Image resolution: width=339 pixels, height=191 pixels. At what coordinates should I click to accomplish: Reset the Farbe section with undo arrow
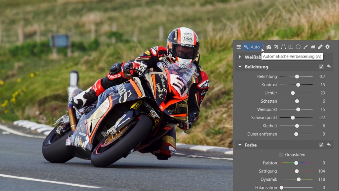click(x=329, y=145)
